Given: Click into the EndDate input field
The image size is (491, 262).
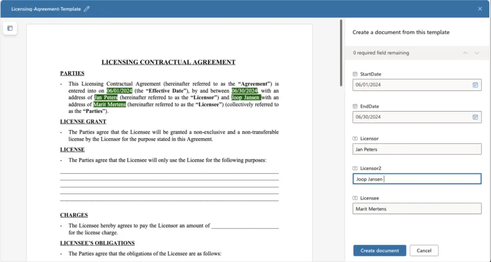Looking at the screenshot, I should tap(410, 117).
